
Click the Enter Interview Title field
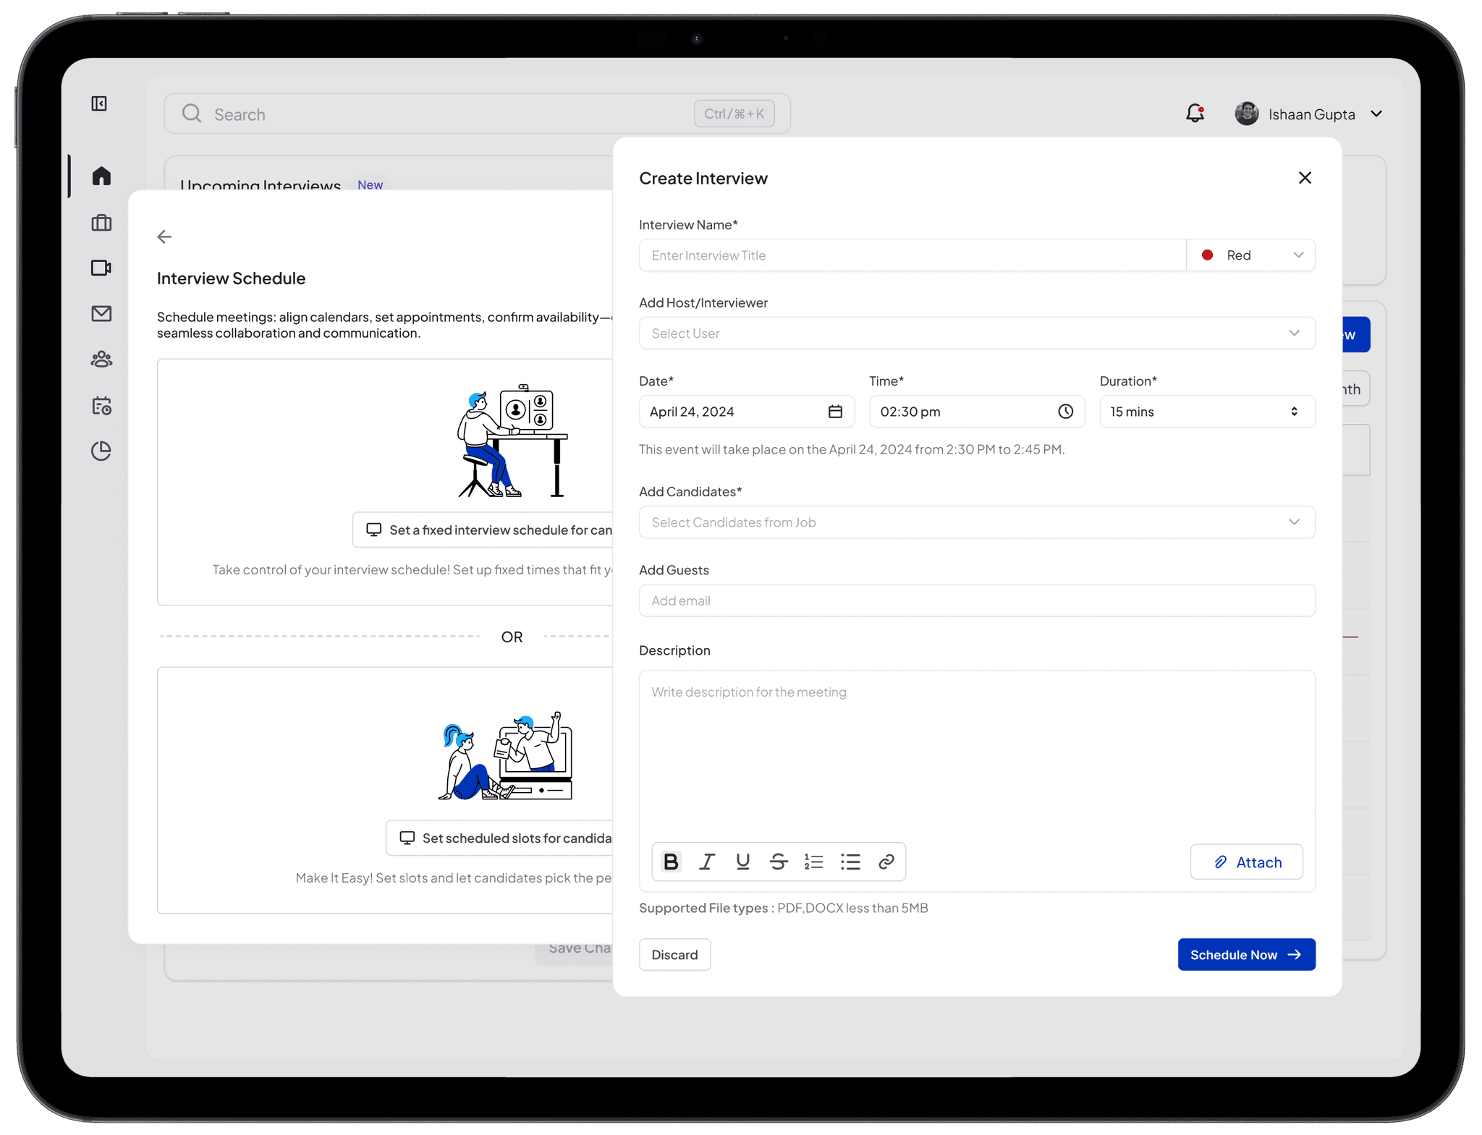(912, 255)
